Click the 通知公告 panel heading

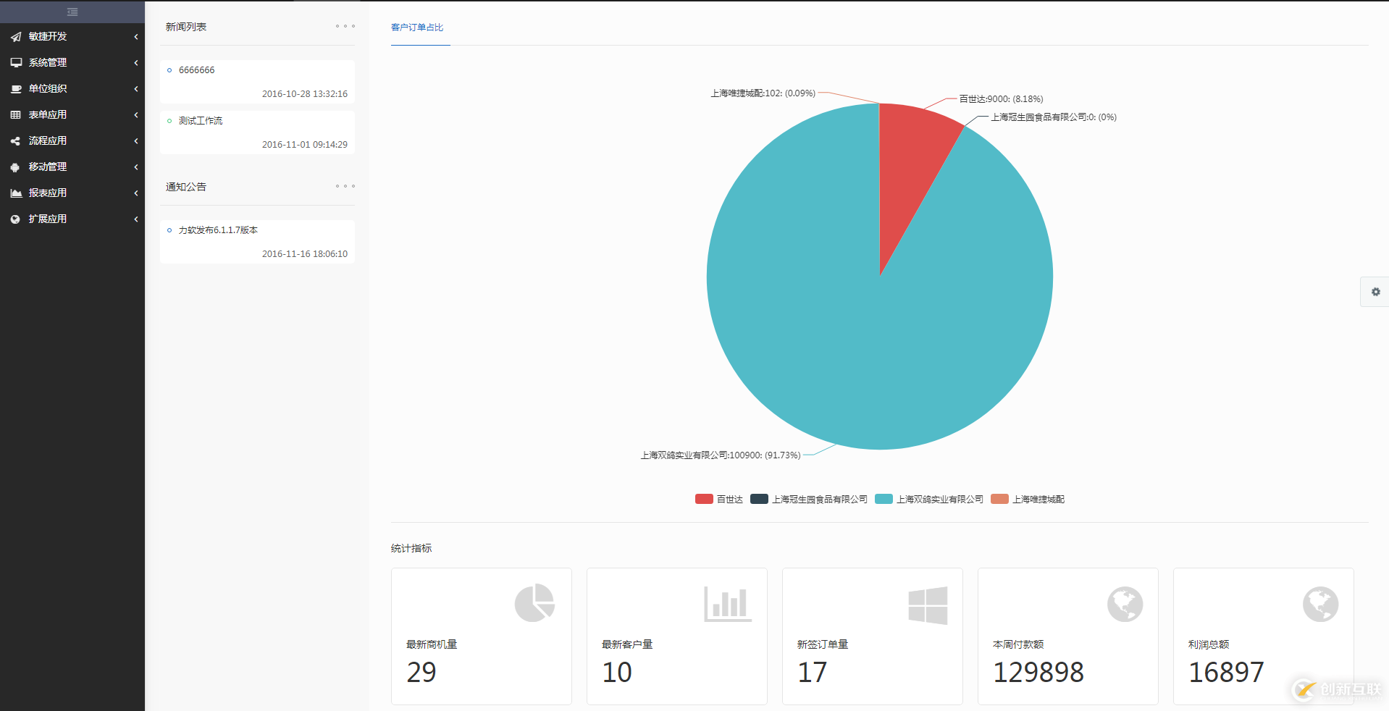click(186, 187)
